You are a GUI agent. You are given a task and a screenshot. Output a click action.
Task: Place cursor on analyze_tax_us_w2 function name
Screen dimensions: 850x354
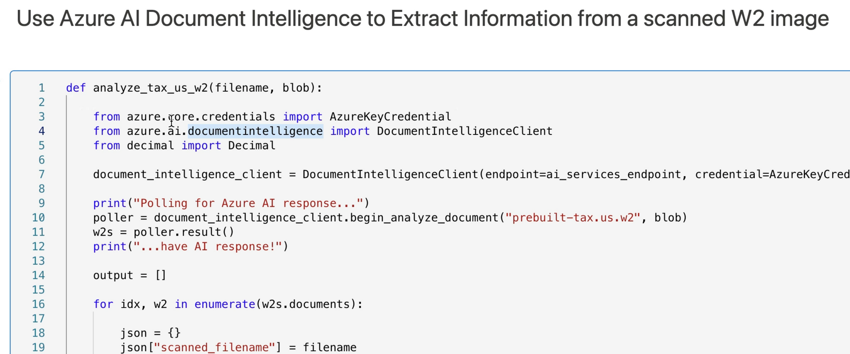tap(150, 88)
